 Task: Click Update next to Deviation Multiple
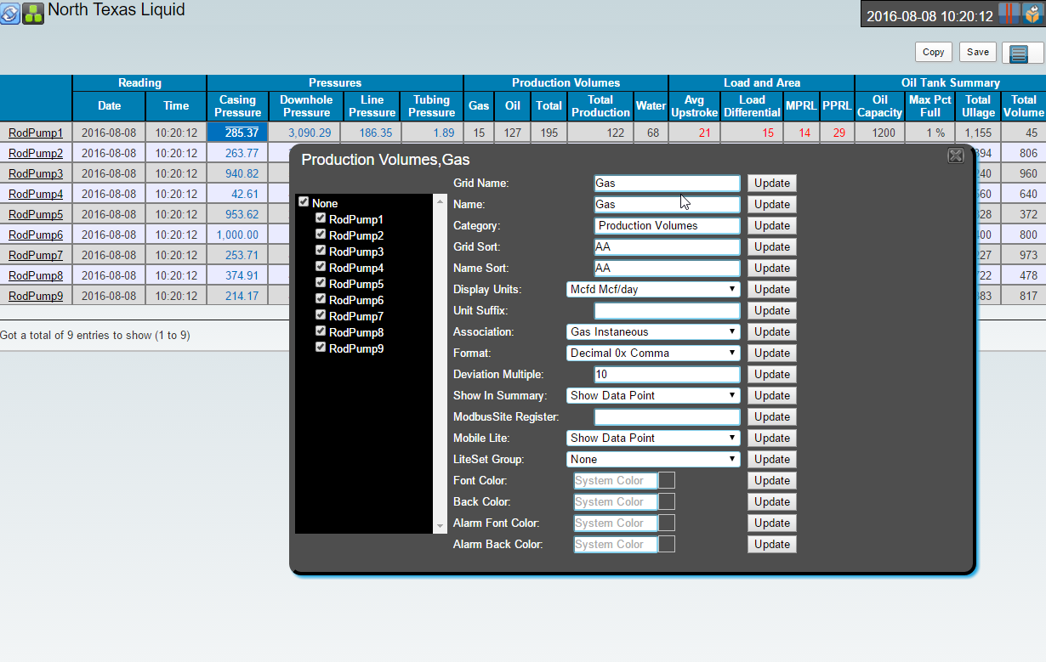point(771,374)
